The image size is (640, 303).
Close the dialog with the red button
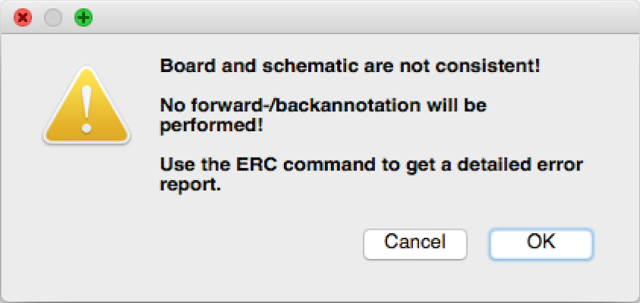(23, 18)
